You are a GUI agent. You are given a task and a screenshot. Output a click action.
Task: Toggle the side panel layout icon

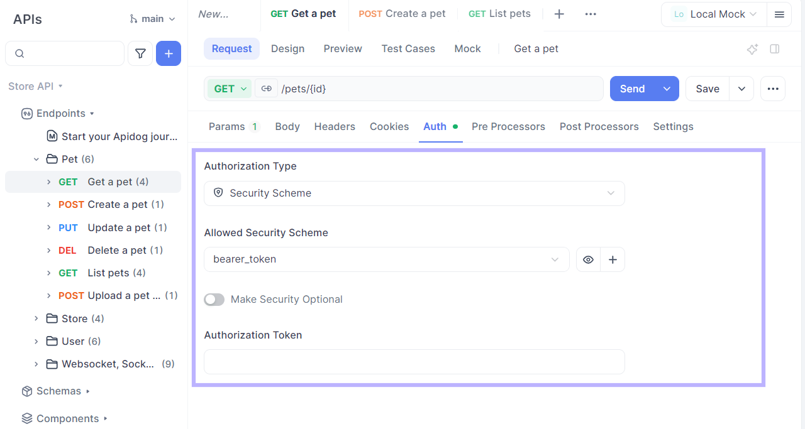coord(775,49)
